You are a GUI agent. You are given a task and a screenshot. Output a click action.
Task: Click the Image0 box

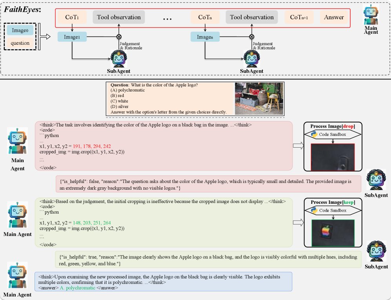click(x=20, y=30)
